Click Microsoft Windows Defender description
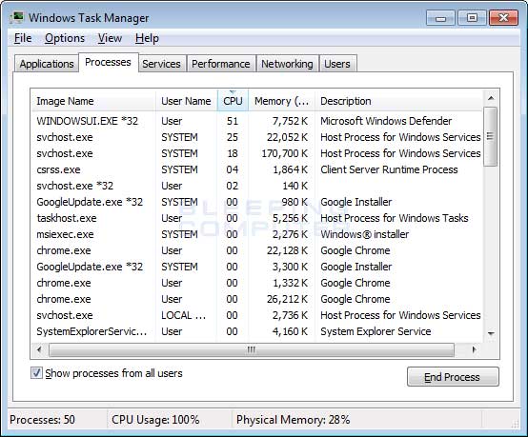 point(386,121)
